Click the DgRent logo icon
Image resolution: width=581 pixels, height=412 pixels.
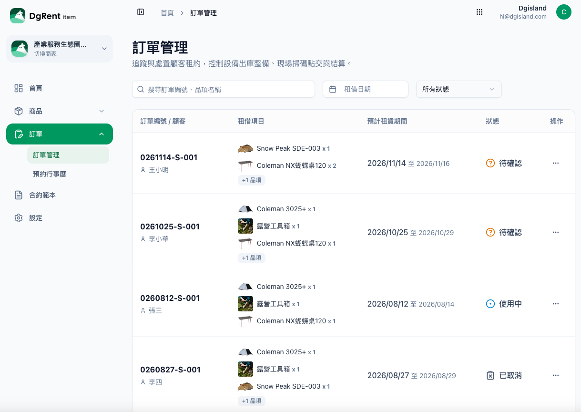tap(18, 16)
